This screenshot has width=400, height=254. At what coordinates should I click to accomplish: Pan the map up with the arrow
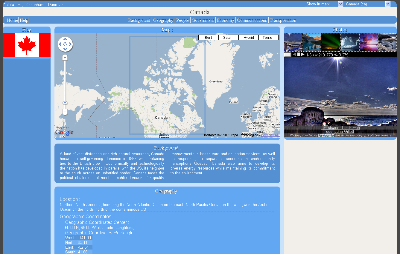pyautogui.click(x=65, y=39)
